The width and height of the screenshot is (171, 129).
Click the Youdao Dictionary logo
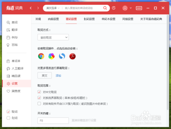(14, 8)
